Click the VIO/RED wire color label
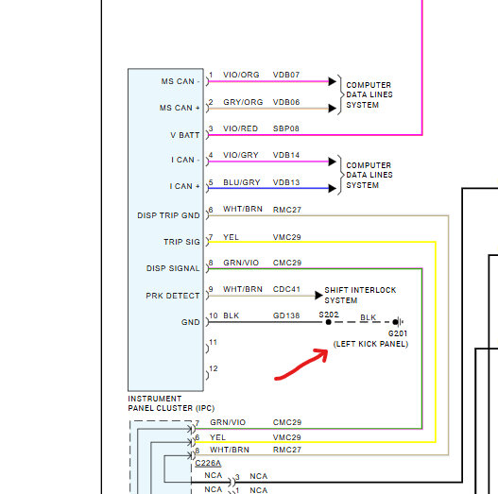This screenshot has width=498, height=494. tap(240, 128)
